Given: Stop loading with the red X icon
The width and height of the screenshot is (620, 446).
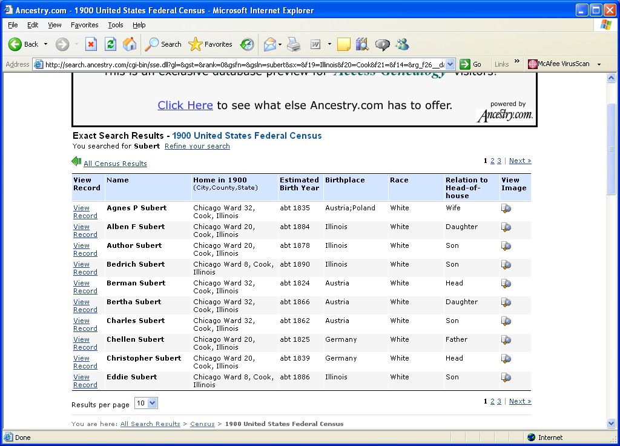Looking at the screenshot, I should pos(91,44).
